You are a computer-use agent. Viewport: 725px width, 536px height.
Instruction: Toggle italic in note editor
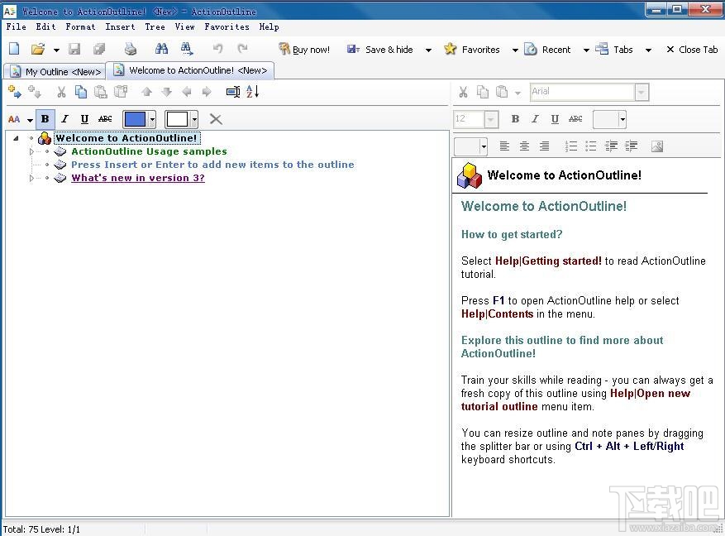(x=535, y=119)
